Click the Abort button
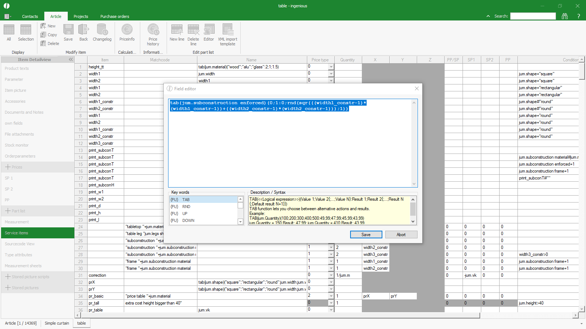 tap(401, 235)
